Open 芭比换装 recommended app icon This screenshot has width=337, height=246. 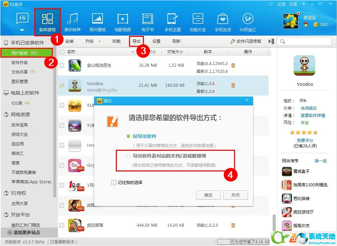point(287,198)
